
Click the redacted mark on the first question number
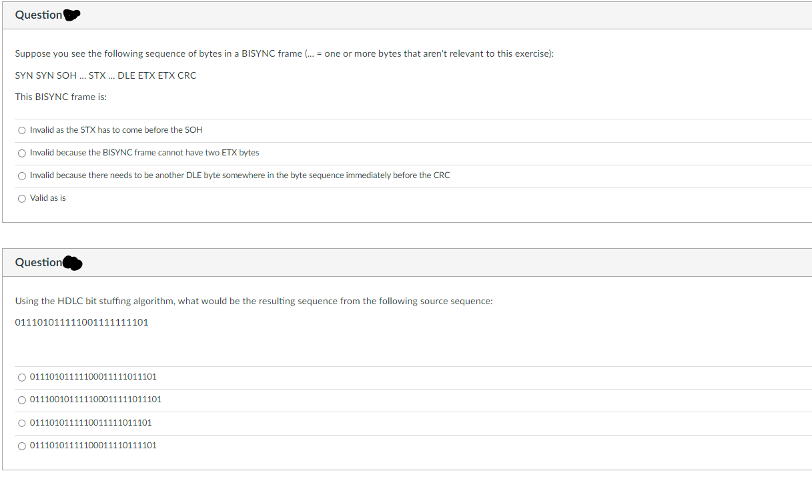[x=72, y=13]
